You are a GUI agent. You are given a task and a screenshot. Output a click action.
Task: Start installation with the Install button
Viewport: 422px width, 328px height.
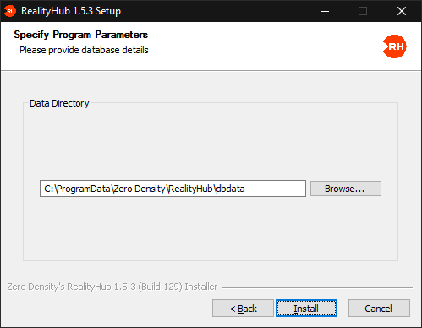click(x=306, y=309)
